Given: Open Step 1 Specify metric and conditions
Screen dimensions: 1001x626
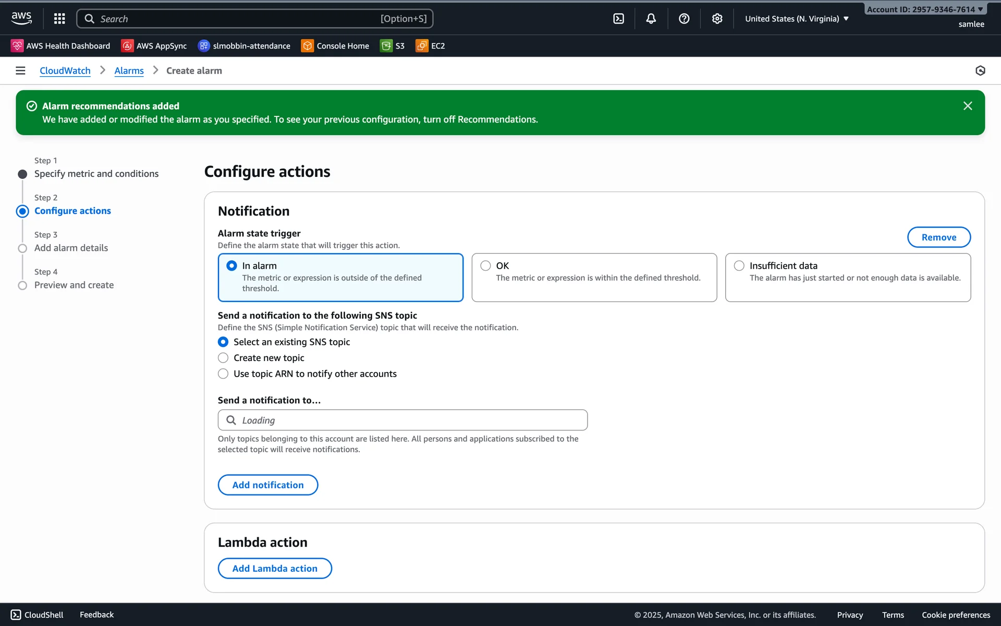Looking at the screenshot, I should [96, 174].
